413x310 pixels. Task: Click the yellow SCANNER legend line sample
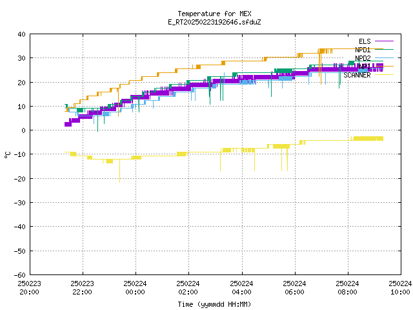[x=384, y=75]
